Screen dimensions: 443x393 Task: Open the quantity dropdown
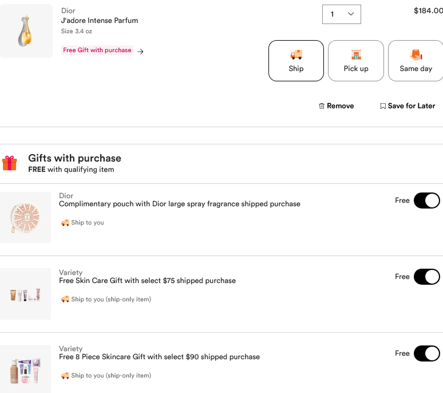click(x=342, y=14)
